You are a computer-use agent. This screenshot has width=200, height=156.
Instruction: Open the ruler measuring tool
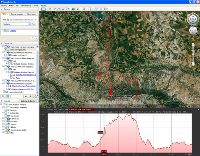pos(90,9)
